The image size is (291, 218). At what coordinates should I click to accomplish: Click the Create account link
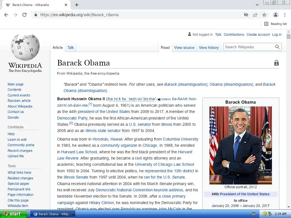coord(258,34)
